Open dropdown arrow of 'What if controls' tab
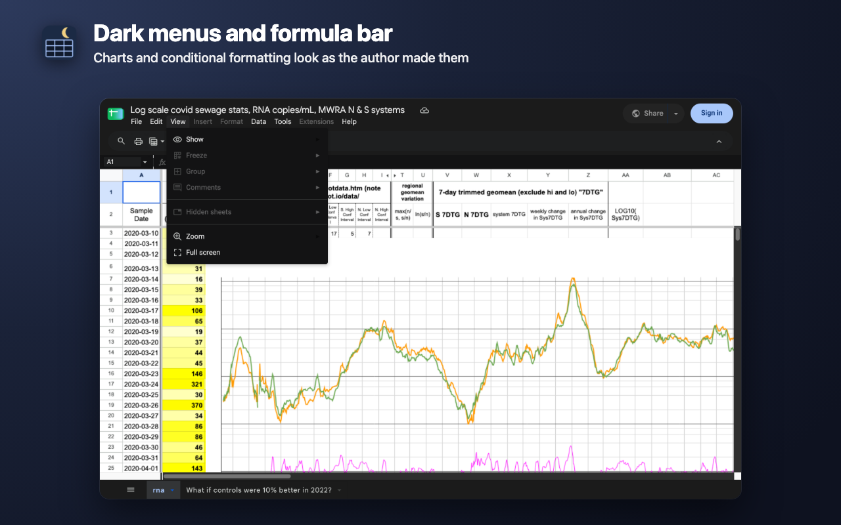Image resolution: width=841 pixels, height=525 pixels. click(339, 490)
